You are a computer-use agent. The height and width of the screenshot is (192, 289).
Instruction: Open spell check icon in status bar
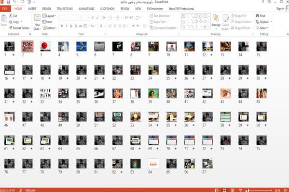[20, 190]
